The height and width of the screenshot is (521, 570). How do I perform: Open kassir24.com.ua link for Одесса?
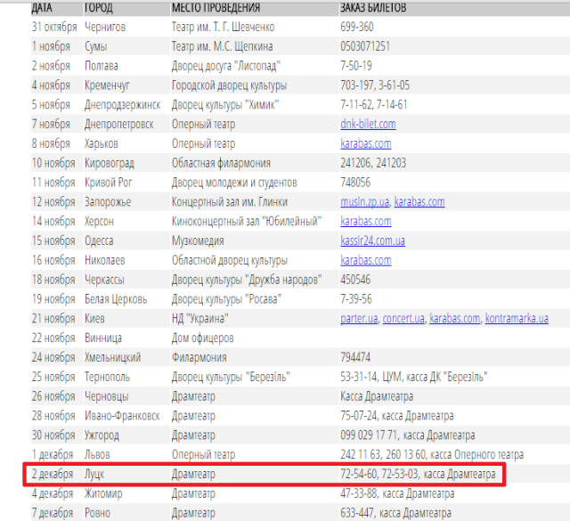point(373,240)
